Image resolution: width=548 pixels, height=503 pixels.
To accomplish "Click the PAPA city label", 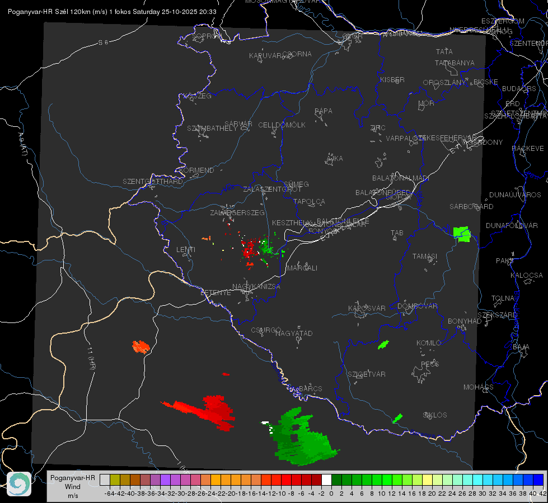I will point(324,111).
